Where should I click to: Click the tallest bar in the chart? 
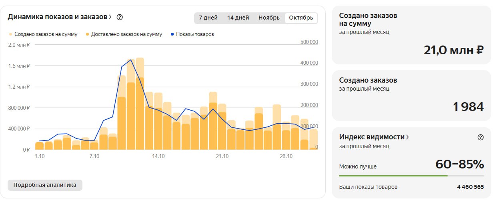click(x=140, y=104)
